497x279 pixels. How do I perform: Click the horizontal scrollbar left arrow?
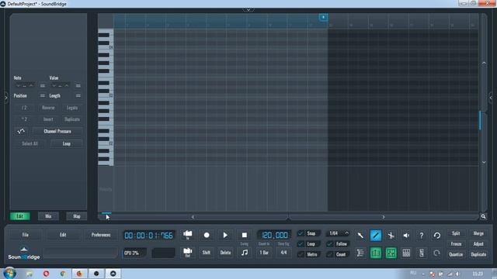(193, 217)
